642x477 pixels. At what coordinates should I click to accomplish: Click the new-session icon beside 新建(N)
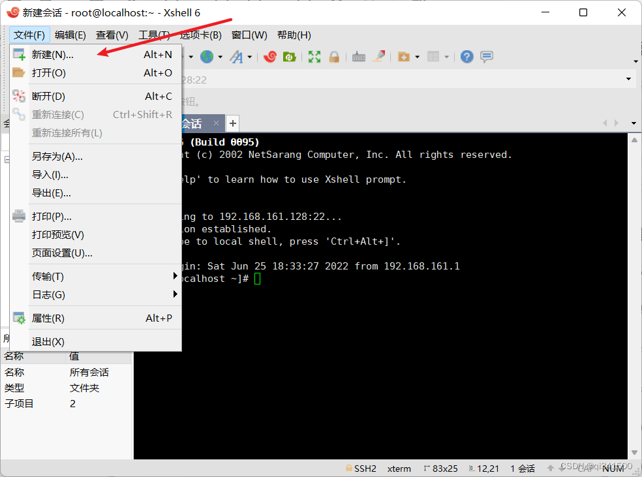click(x=19, y=54)
